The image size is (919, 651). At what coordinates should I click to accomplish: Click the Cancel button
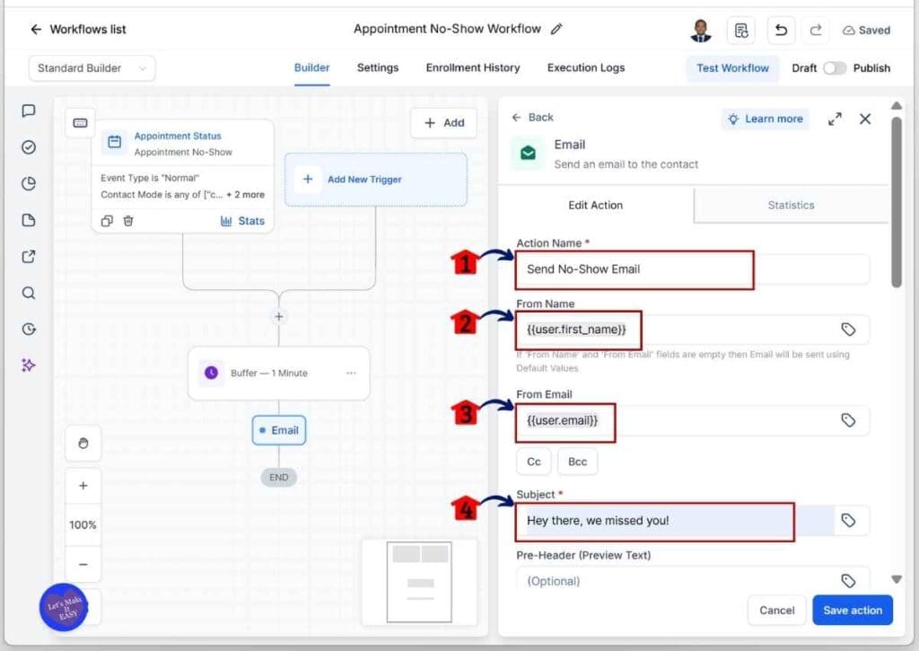click(x=776, y=611)
